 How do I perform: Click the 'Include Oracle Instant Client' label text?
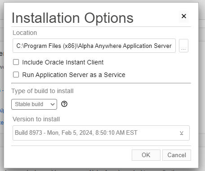click(x=63, y=62)
